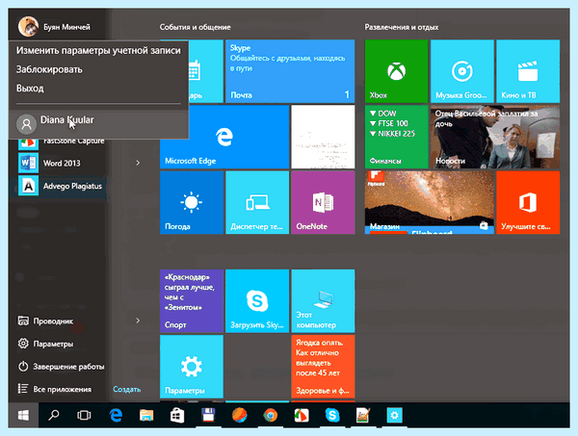Click the orange globe taskbar icon

click(240, 416)
